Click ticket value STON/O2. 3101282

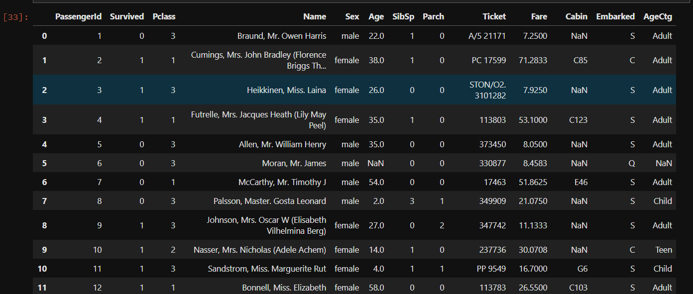click(487, 90)
